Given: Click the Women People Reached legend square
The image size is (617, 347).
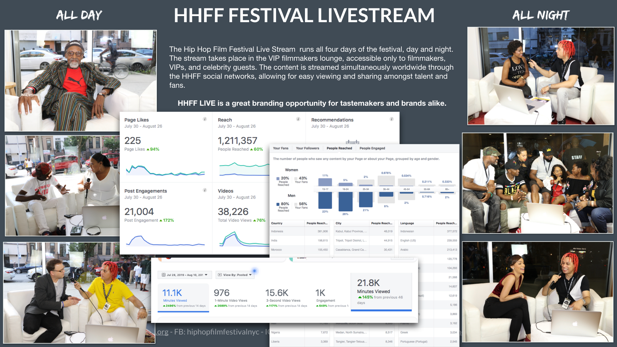Looking at the screenshot, I should point(278,178).
